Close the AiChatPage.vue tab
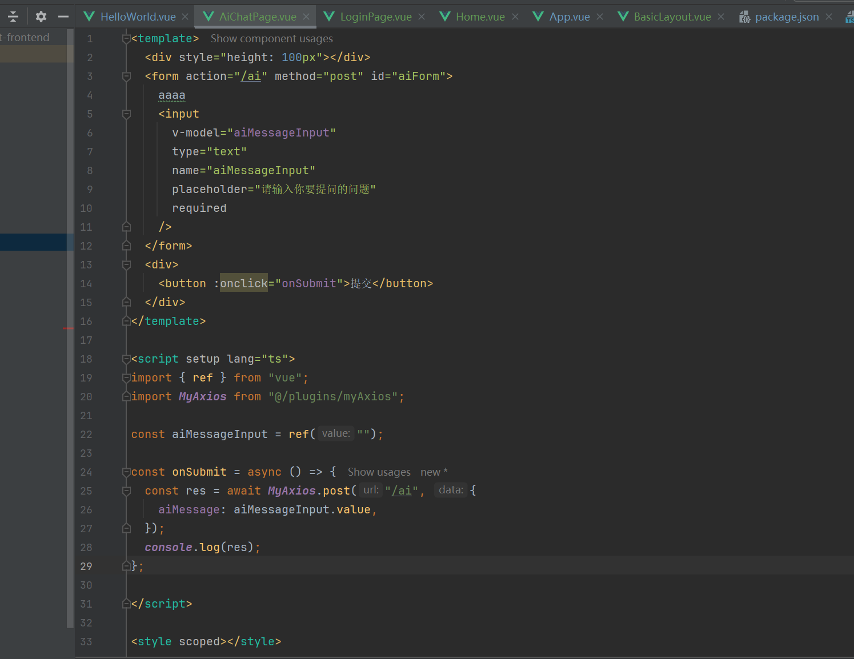 pyautogui.click(x=306, y=17)
